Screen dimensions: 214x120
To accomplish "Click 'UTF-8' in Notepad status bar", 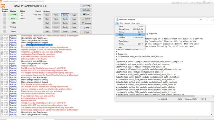I will pos(204,99).
